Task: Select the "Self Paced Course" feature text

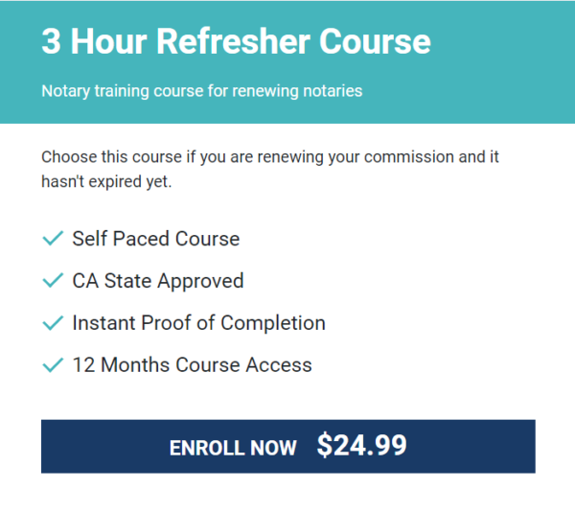Action: pyautogui.click(x=155, y=239)
